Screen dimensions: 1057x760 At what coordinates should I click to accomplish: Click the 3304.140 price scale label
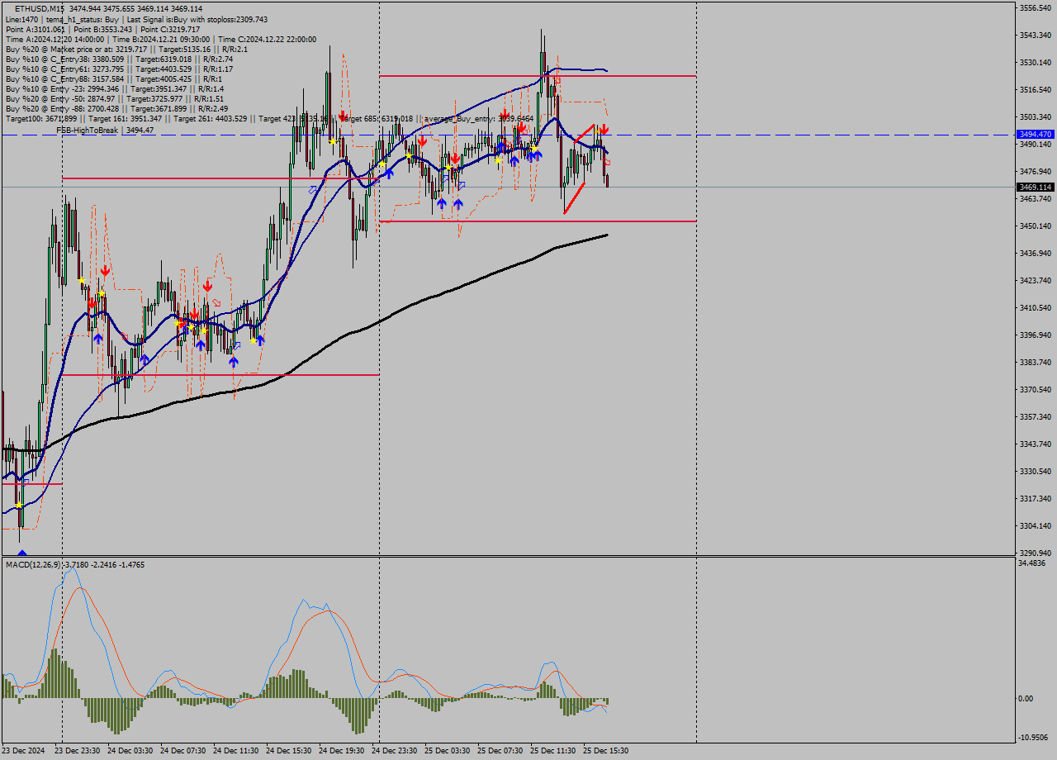[x=1036, y=525]
